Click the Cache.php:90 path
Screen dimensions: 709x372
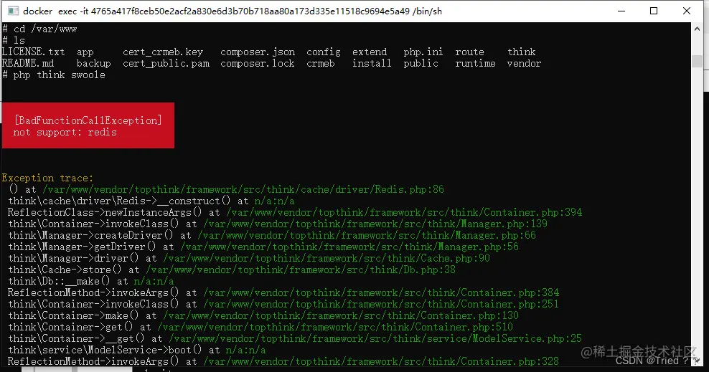tap(327, 258)
